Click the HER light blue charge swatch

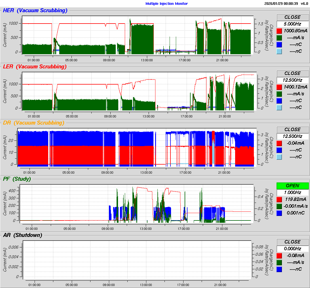(x=279, y=51)
